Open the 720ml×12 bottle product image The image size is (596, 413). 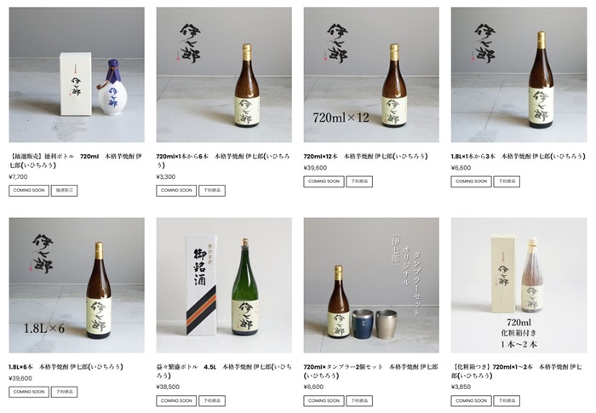click(371, 75)
